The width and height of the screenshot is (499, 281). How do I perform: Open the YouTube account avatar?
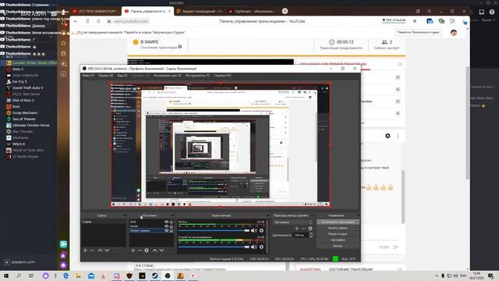click(454, 33)
